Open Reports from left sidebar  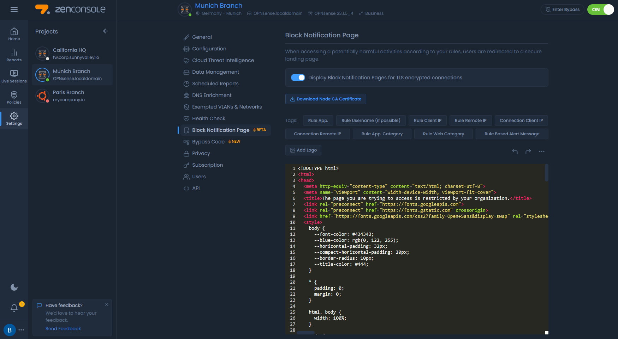[14, 55]
